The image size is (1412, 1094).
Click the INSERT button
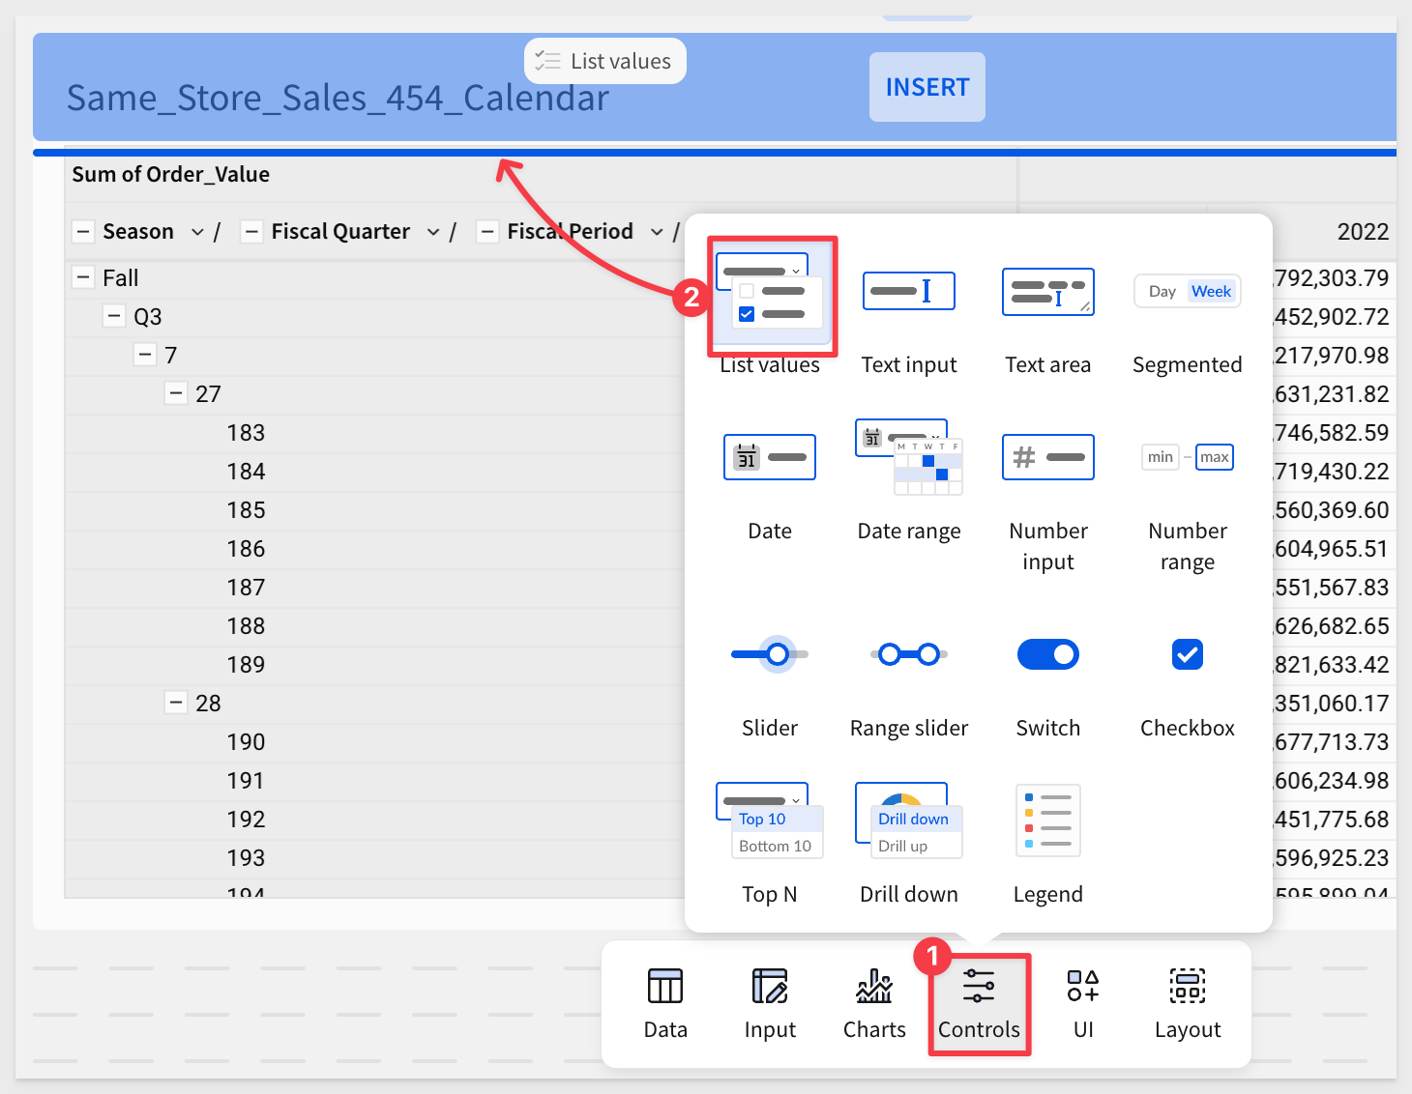click(927, 87)
